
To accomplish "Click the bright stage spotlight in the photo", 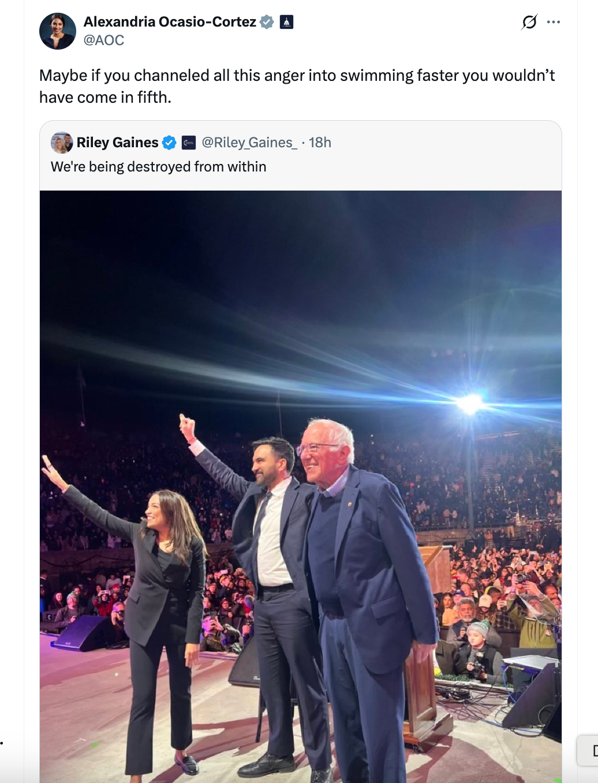I will [x=470, y=403].
